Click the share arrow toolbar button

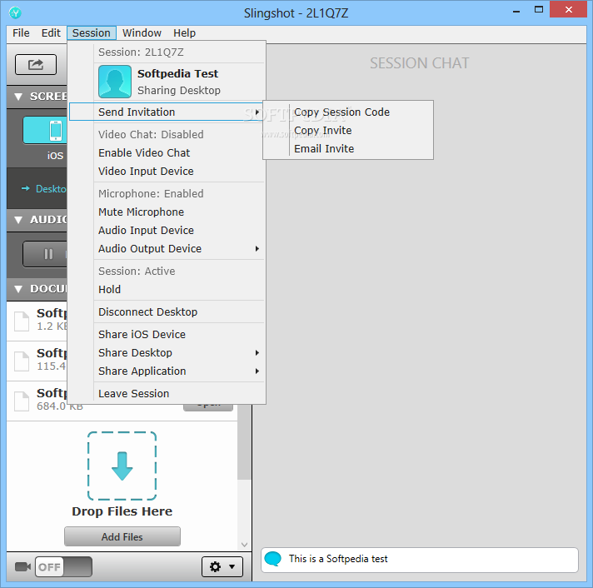point(36,64)
